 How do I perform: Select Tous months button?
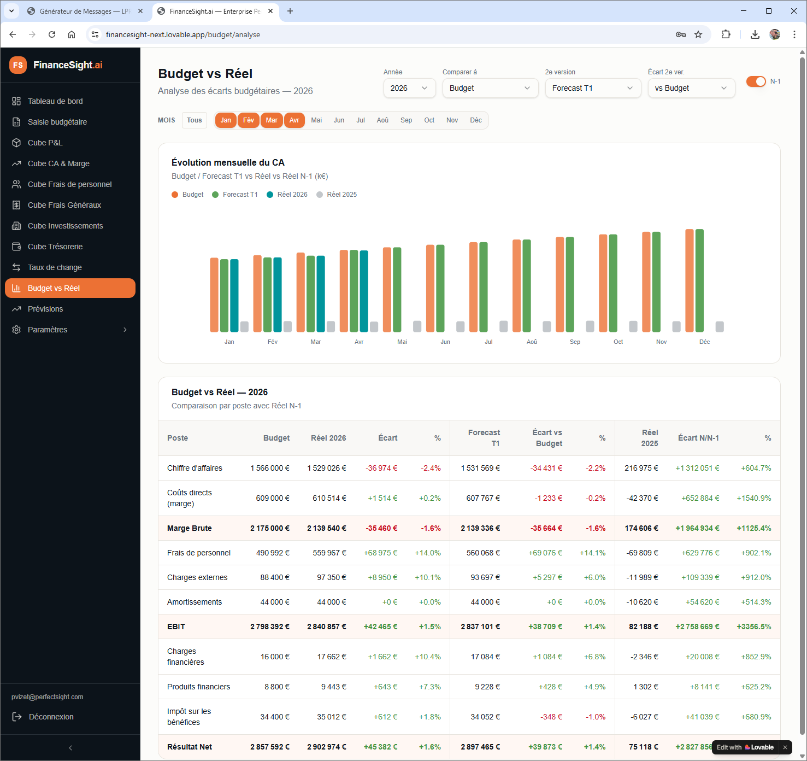(195, 120)
